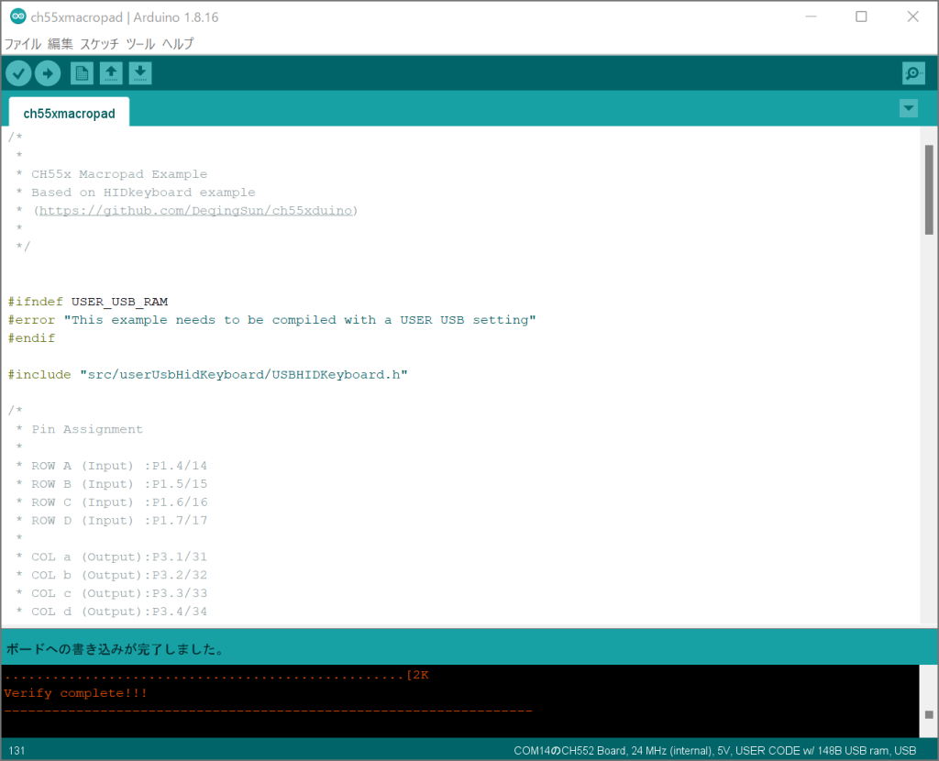Open the ファイル menu
Screen dimensions: 939x761
tap(23, 43)
